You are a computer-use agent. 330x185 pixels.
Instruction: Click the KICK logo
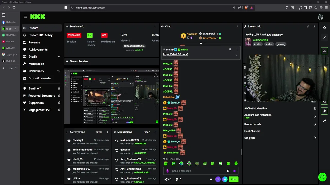point(38,17)
